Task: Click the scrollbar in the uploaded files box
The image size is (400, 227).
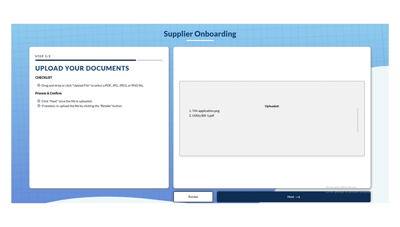Action: (357, 120)
